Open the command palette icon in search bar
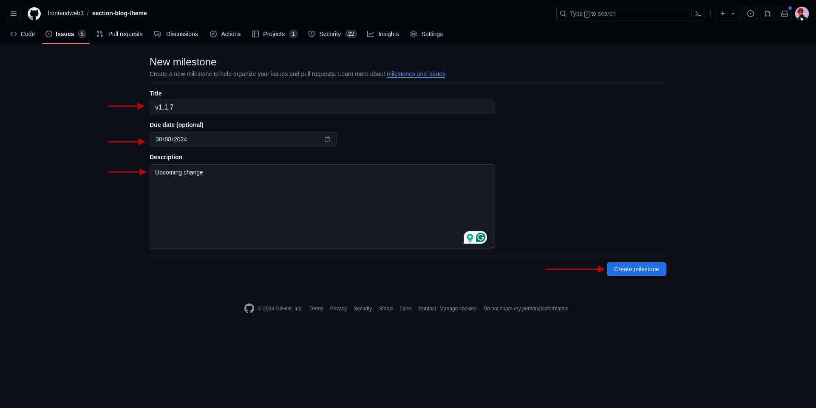 click(698, 14)
